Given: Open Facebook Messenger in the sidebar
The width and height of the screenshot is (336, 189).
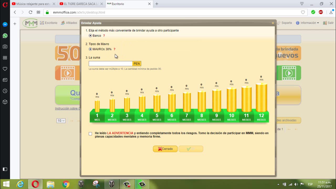Looking at the screenshot, I should point(5,24).
